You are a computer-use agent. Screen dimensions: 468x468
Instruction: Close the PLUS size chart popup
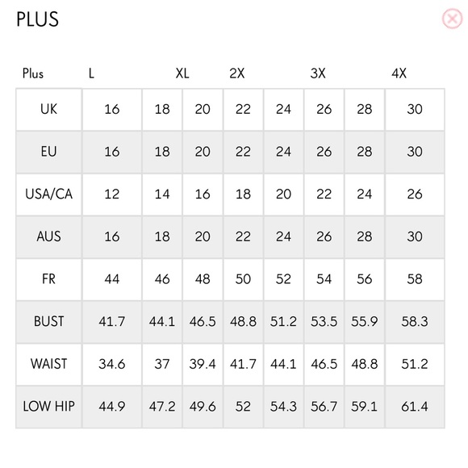pyautogui.click(x=452, y=19)
